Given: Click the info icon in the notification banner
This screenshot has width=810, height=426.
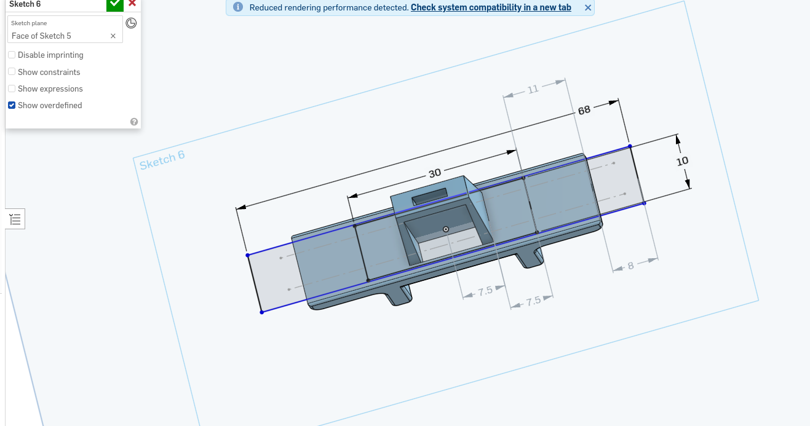Looking at the screenshot, I should coord(238,8).
